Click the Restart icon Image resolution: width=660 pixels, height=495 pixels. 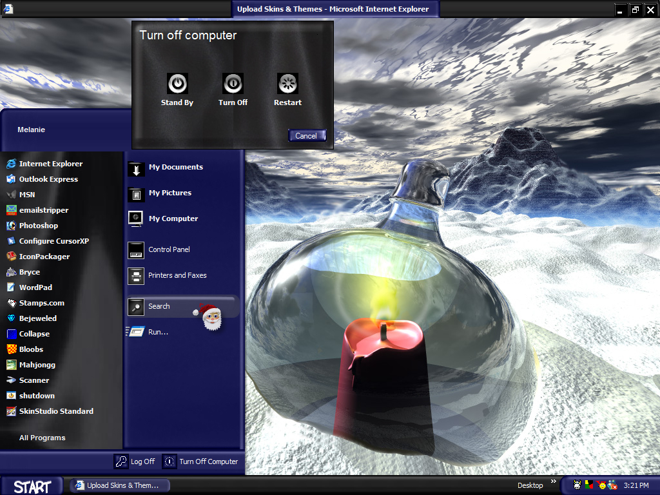coord(288,83)
